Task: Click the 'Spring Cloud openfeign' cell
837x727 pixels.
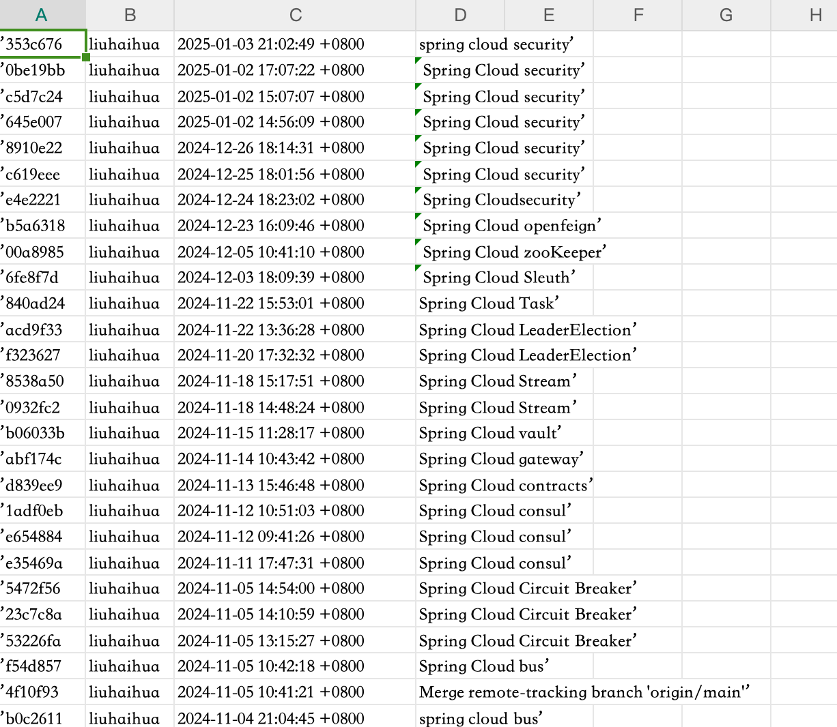Action: 460,226
